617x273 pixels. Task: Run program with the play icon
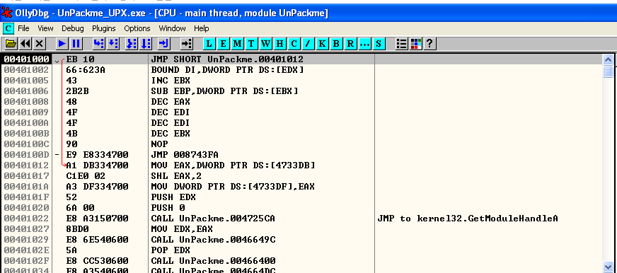pos(62,44)
